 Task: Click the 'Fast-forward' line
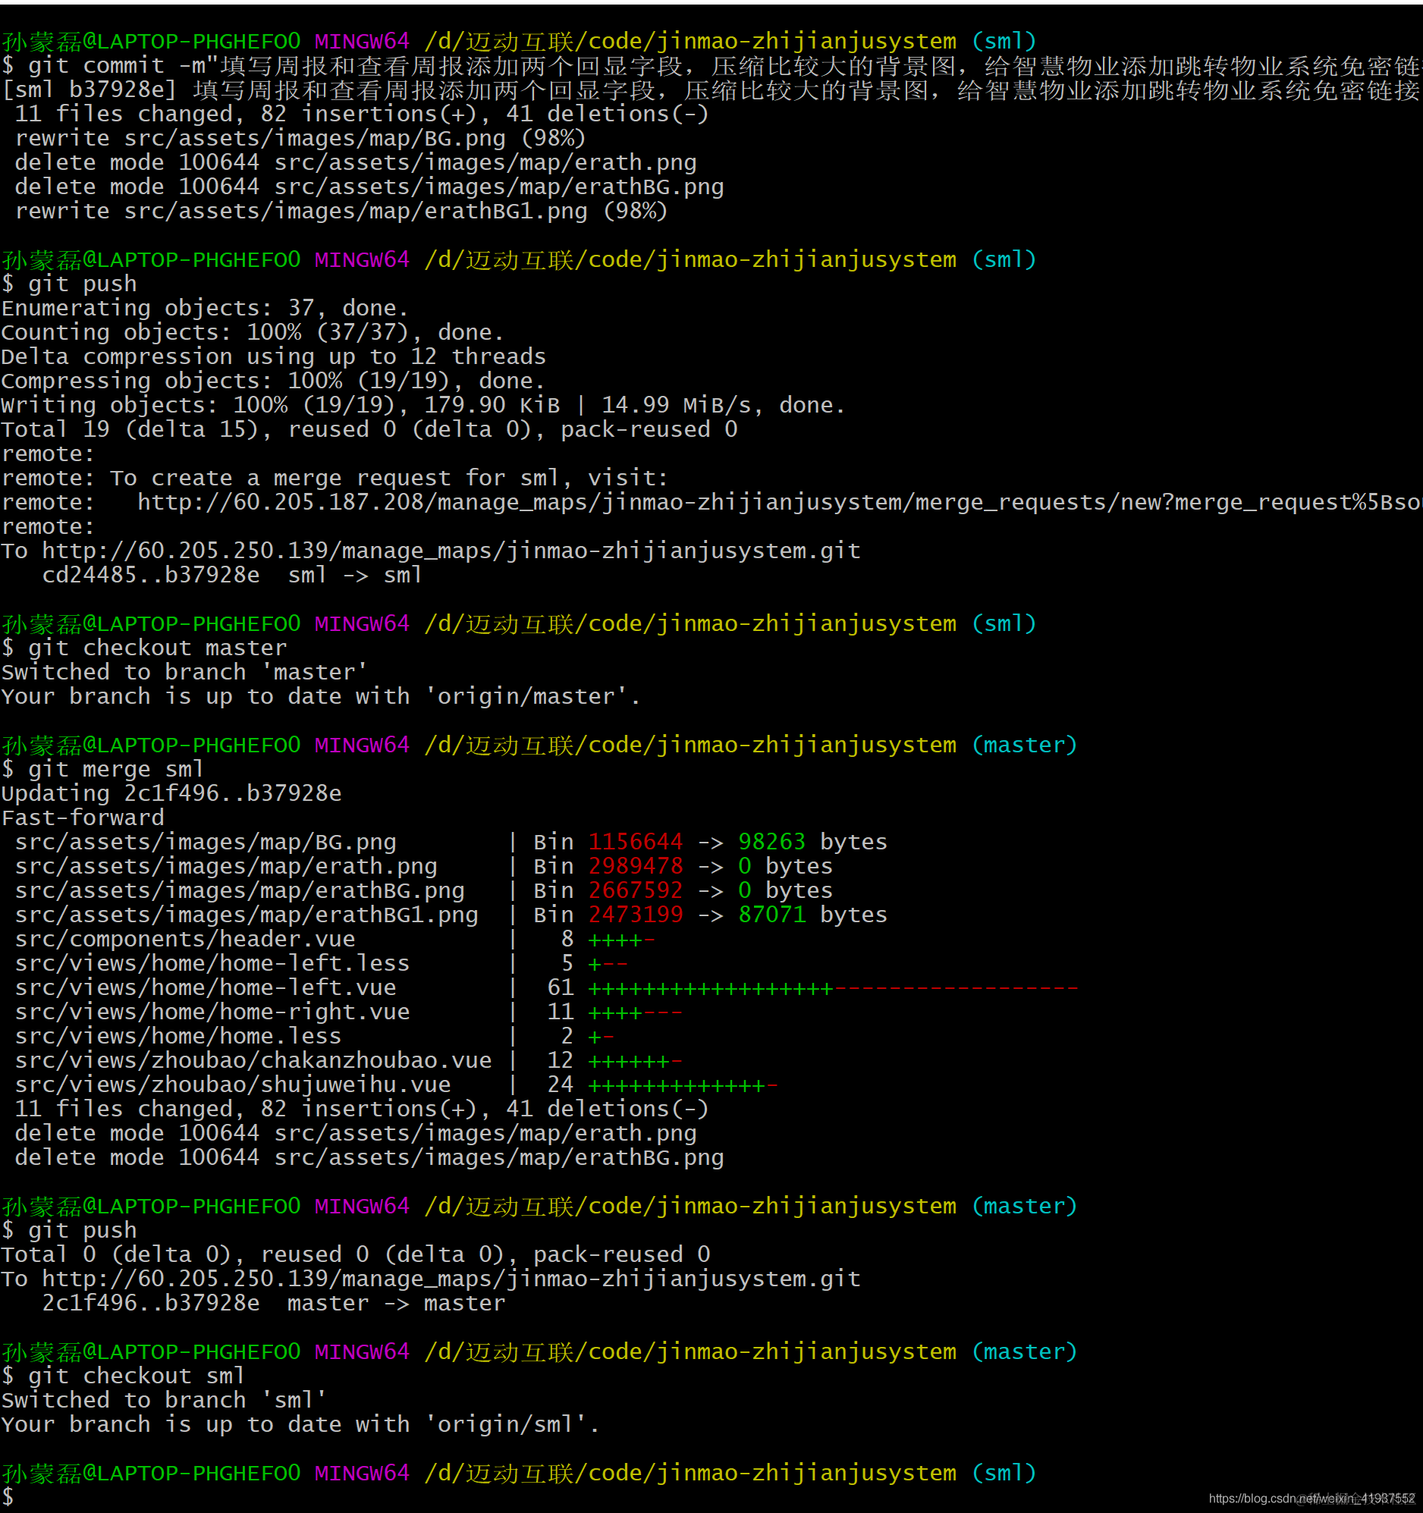[x=83, y=818]
